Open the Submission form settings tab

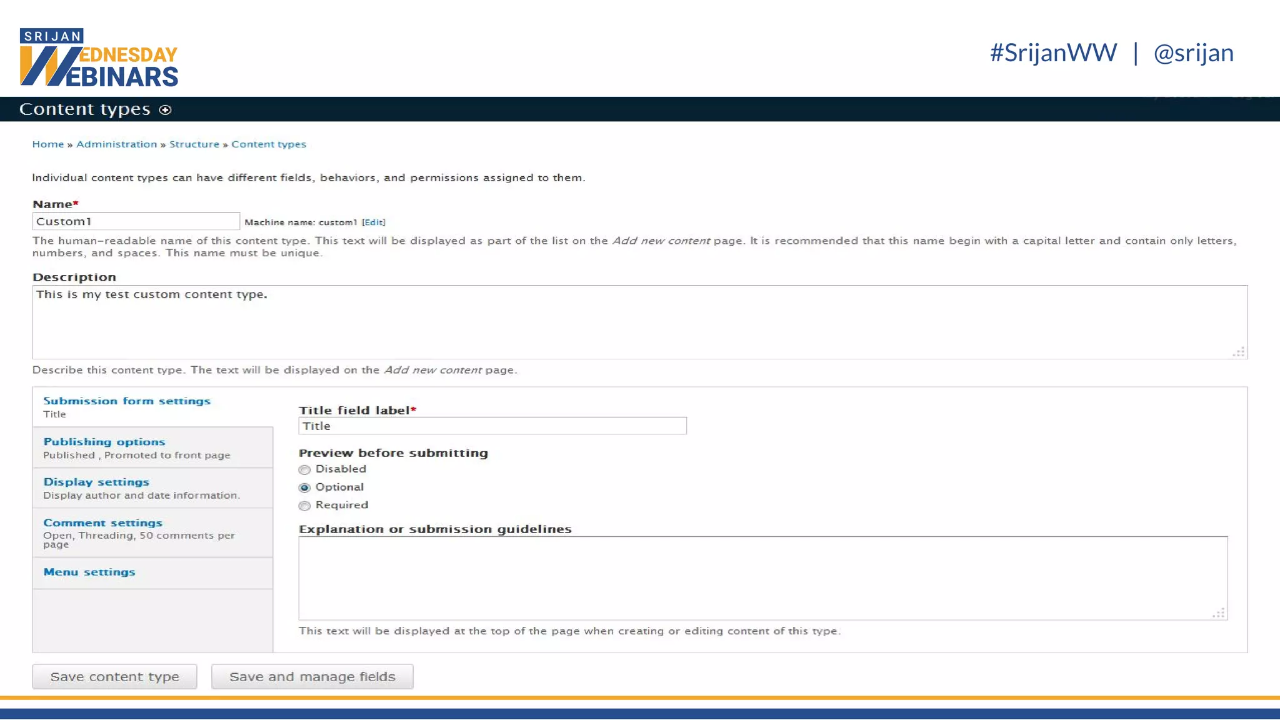[126, 401]
